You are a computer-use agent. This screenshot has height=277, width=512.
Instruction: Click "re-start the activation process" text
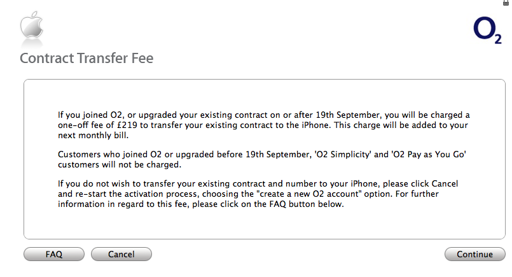click(136, 194)
